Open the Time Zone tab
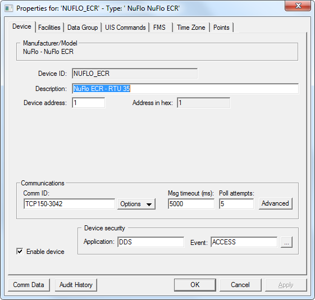315x300 pixels. click(191, 28)
